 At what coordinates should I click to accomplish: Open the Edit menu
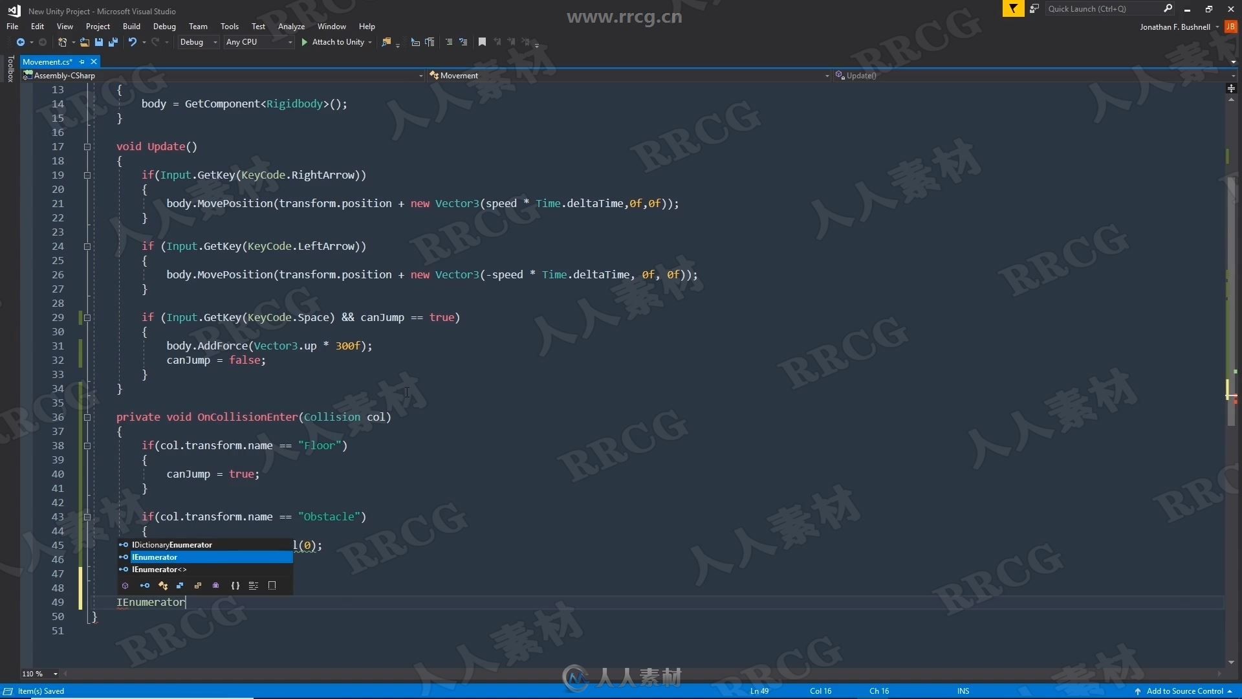point(38,27)
